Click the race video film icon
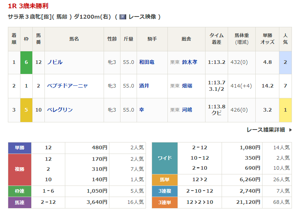This screenshot has width=298, height=211. coord(123,17)
